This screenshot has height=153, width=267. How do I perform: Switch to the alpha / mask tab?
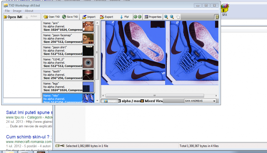[x=129, y=101]
